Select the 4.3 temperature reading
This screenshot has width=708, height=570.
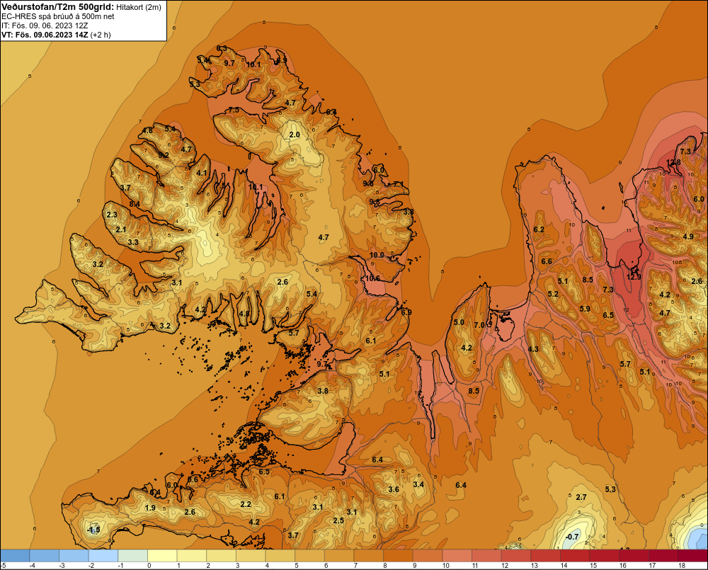click(533, 348)
